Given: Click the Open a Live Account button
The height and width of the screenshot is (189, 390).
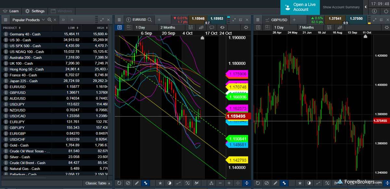Looking at the screenshot, I should 300,7.
